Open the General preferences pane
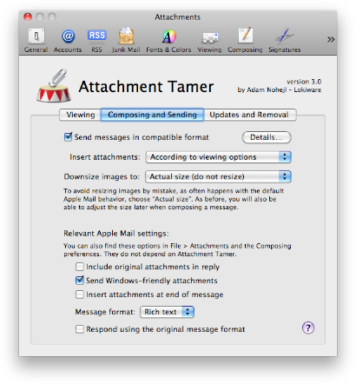Viewport: 356px width, 384px height. pyautogui.click(x=36, y=41)
